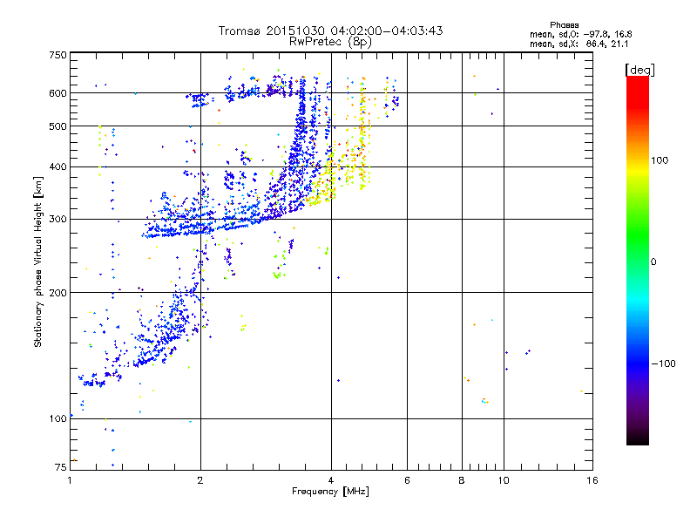Click the [deg] colorbar unit label
The width and height of the screenshot is (697, 523).
point(639,70)
